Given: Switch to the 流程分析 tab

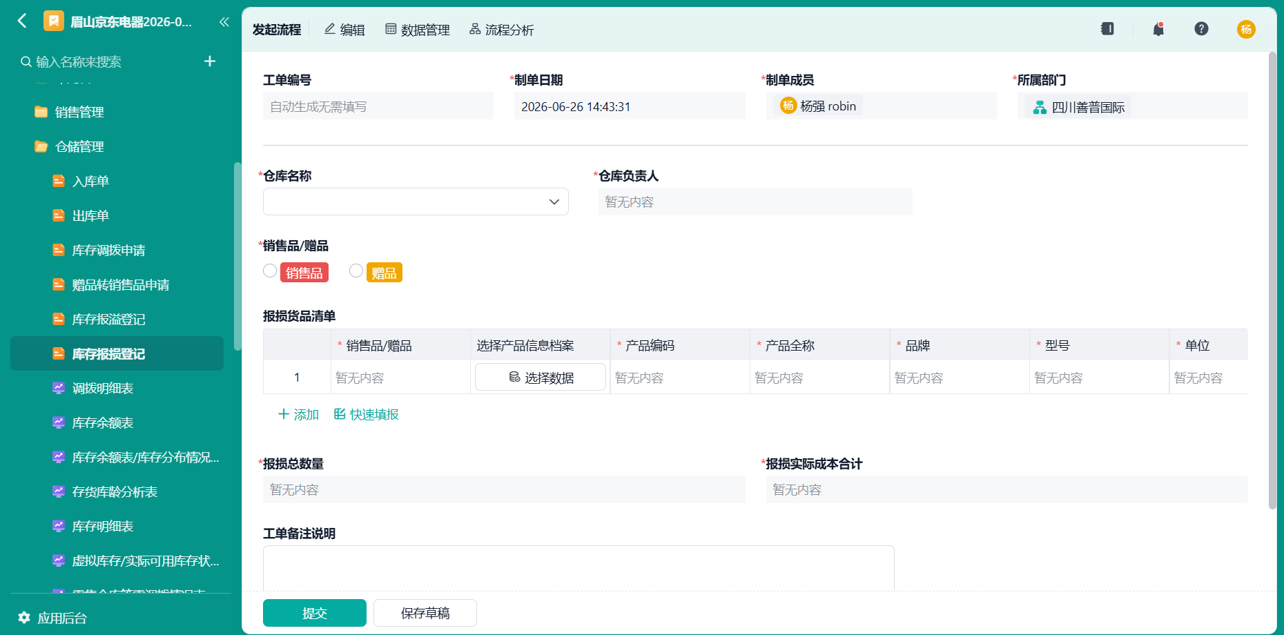Looking at the screenshot, I should (502, 30).
